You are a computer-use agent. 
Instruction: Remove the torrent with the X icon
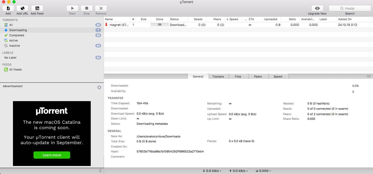pyautogui.click(x=101, y=8)
